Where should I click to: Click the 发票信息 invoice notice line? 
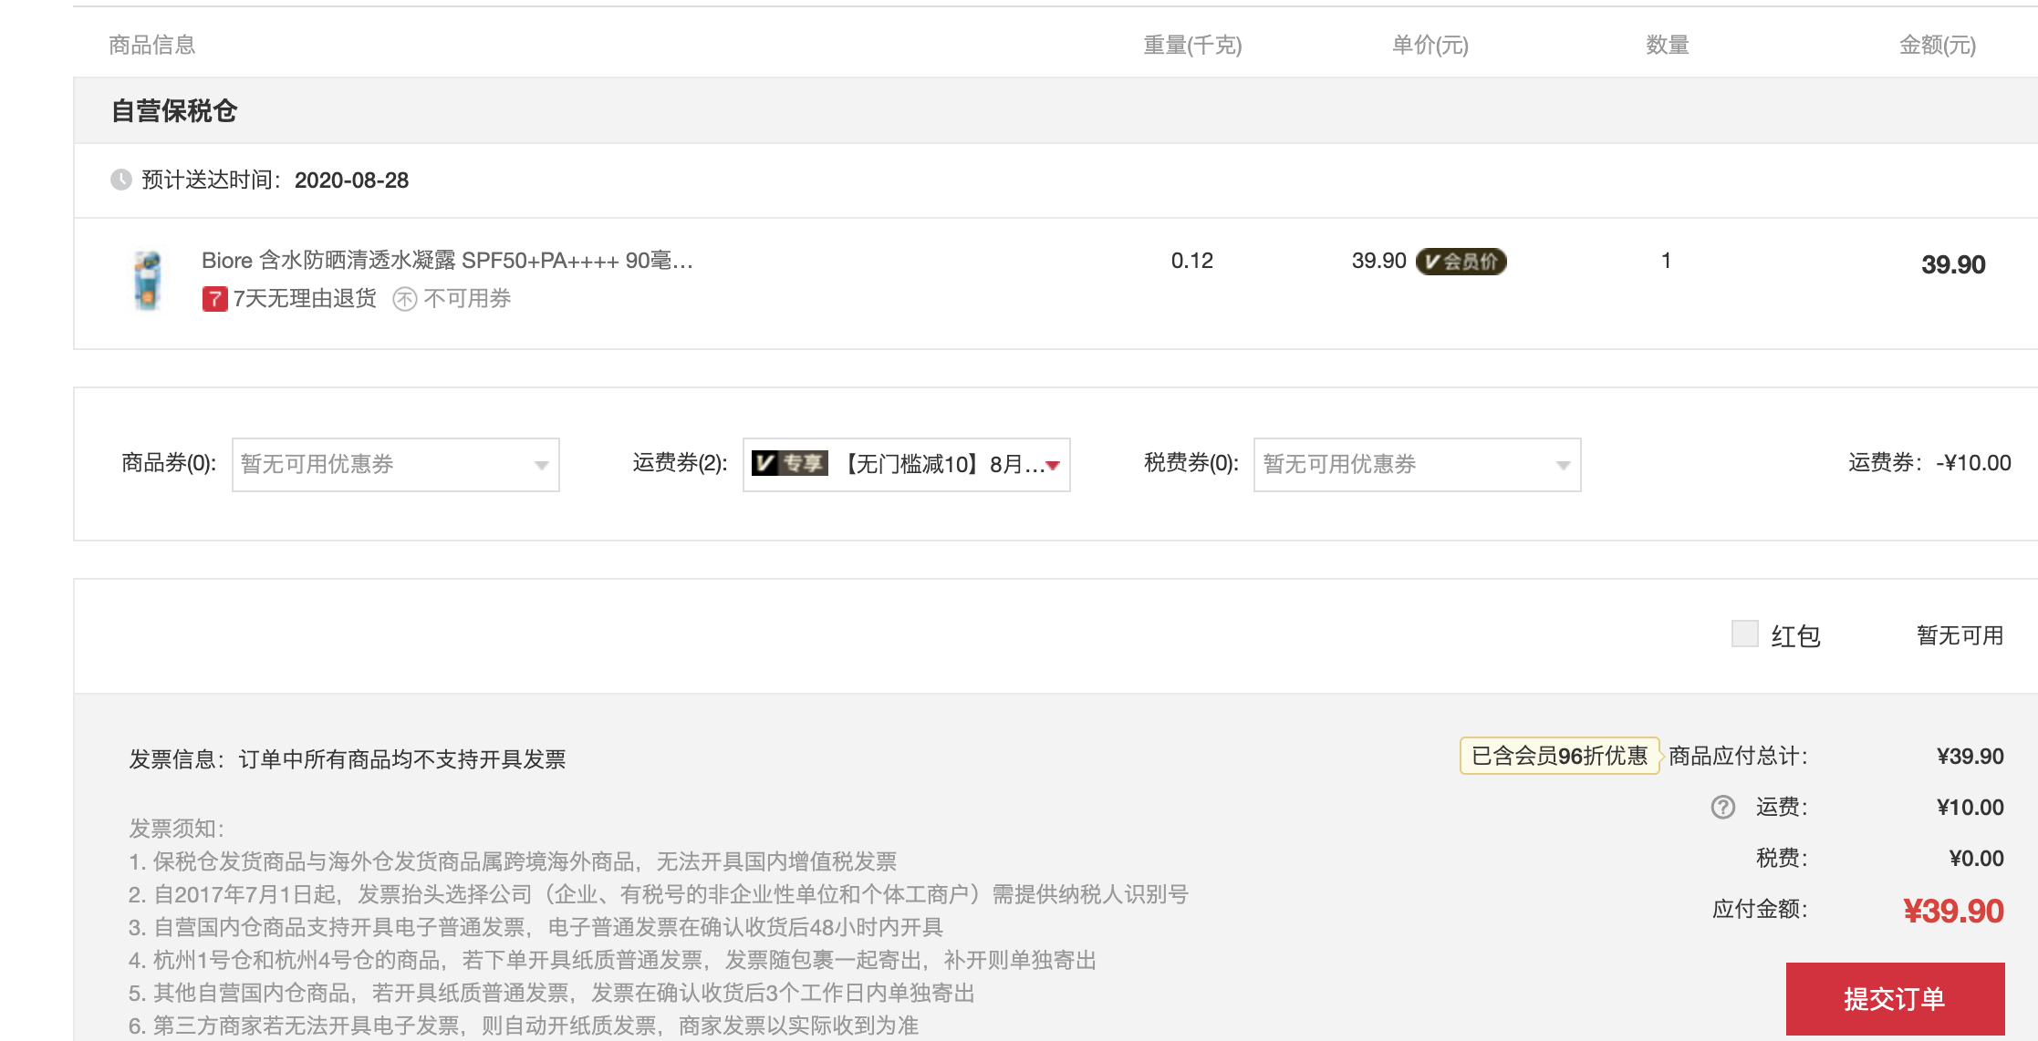pos(348,759)
